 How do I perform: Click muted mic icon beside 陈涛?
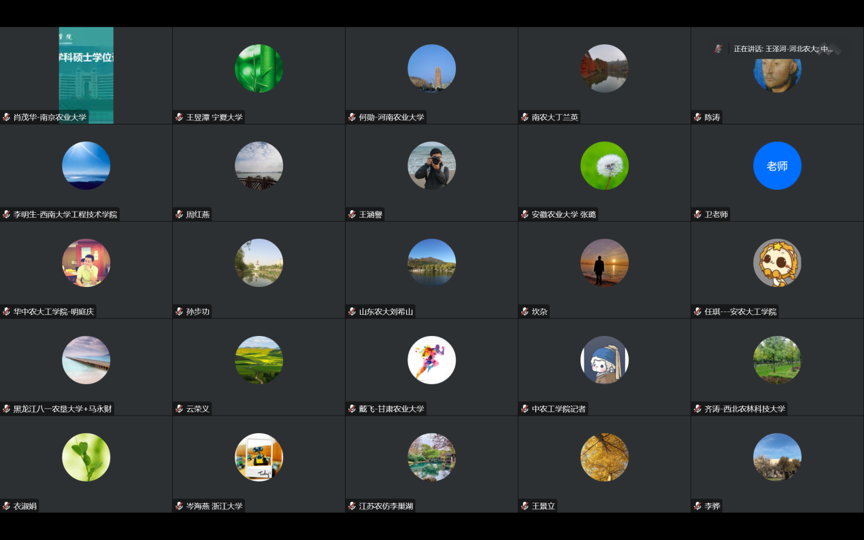pos(697,117)
